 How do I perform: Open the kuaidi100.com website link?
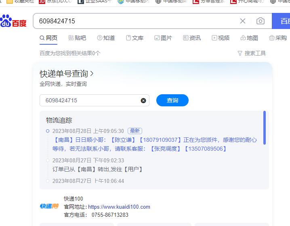coord(119,207)
